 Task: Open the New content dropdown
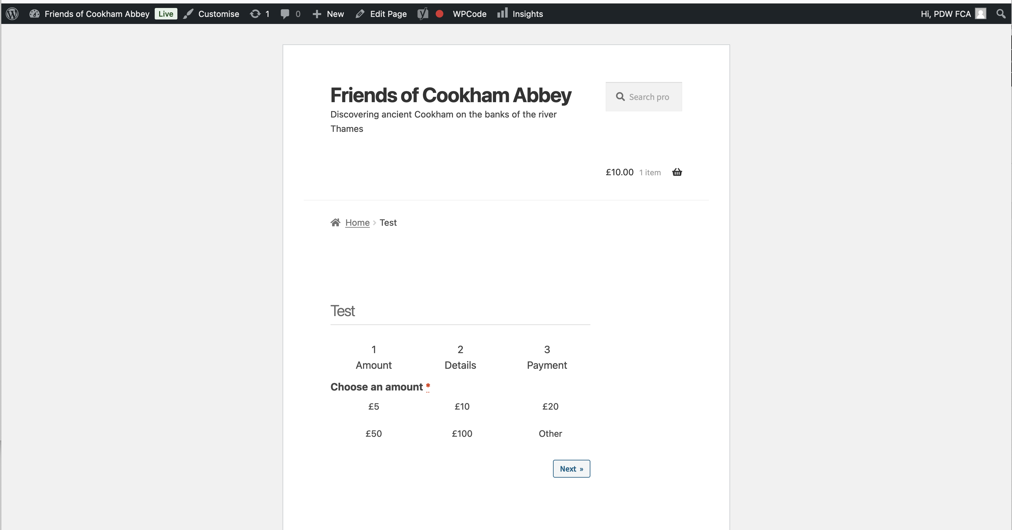328,14
